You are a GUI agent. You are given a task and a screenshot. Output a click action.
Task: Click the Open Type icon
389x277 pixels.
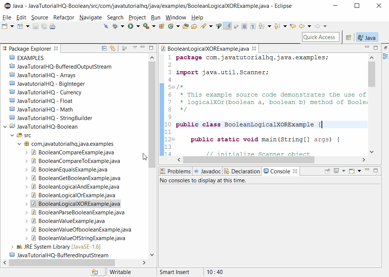(x=186, y=26)
